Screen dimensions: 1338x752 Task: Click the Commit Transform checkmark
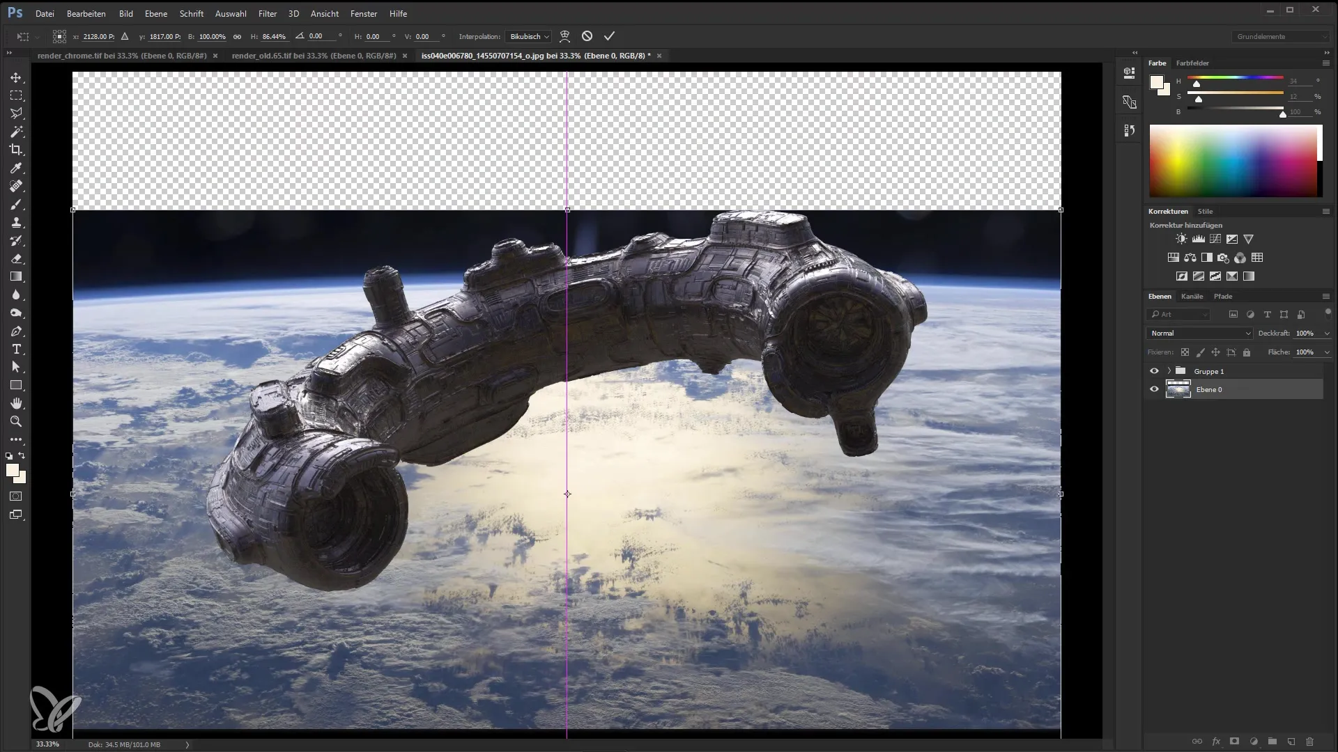pyautogui.click(x=608, y=36)
